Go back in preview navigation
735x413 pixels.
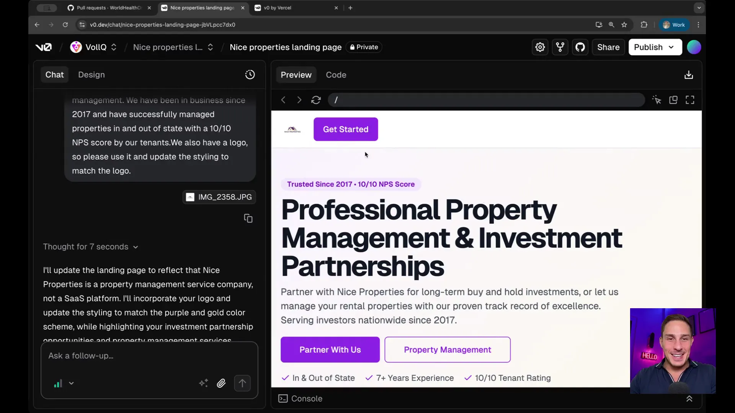tap(283, 100)
